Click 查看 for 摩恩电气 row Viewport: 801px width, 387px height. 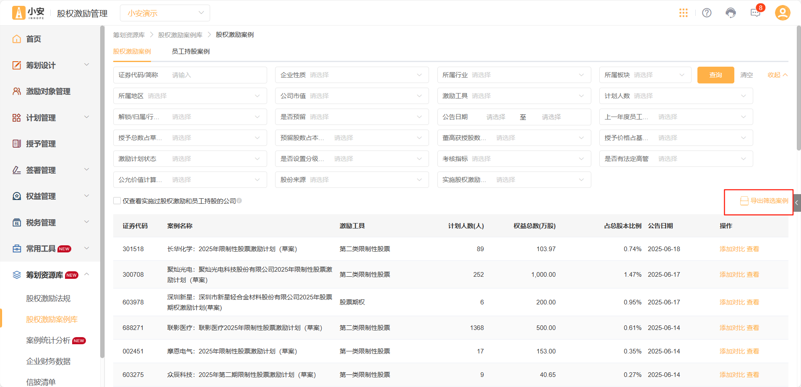(x=753, y=351)
